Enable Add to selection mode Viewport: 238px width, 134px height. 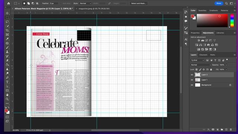[29, 3]
